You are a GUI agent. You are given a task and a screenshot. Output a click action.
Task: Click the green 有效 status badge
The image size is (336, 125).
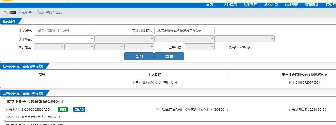(x=63, y=109)
